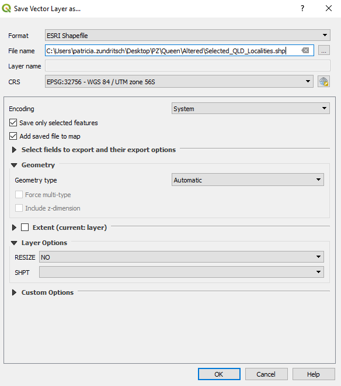Enable the Extent (current: layer) checkbox
Screen dimensions: 341x386
(x=25, y=228)
